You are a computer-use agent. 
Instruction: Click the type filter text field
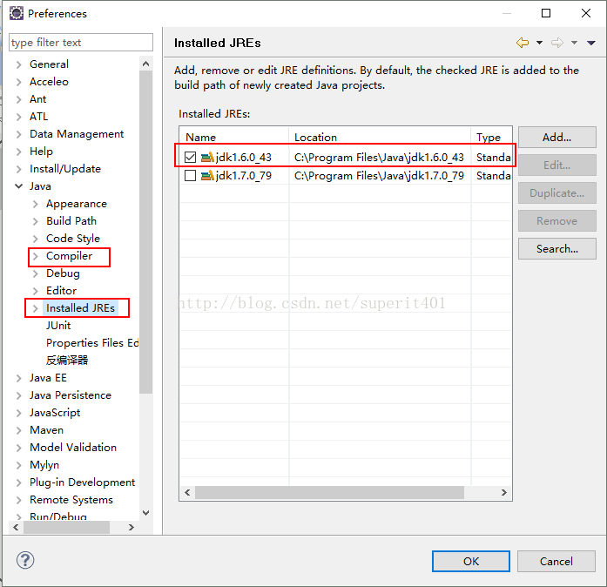(81, 42)
